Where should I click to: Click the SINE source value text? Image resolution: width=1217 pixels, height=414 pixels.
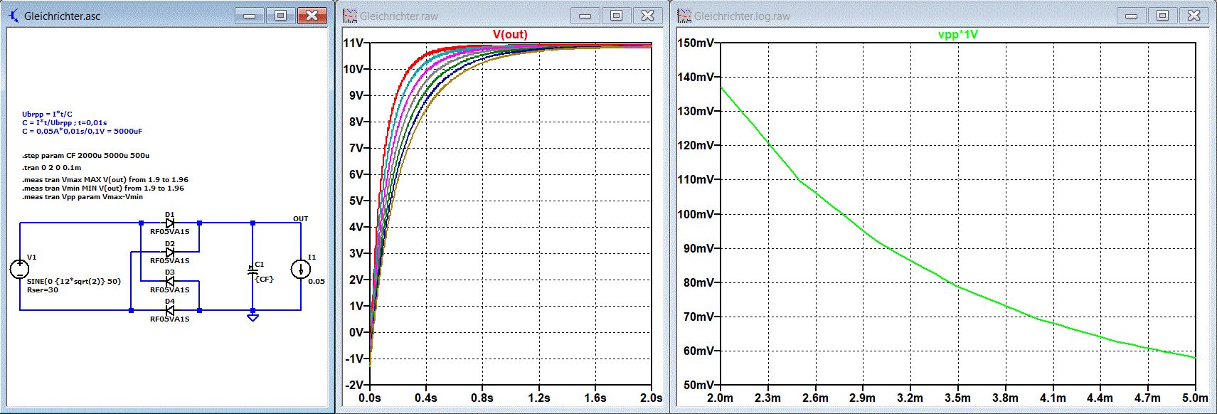(74, 281)
